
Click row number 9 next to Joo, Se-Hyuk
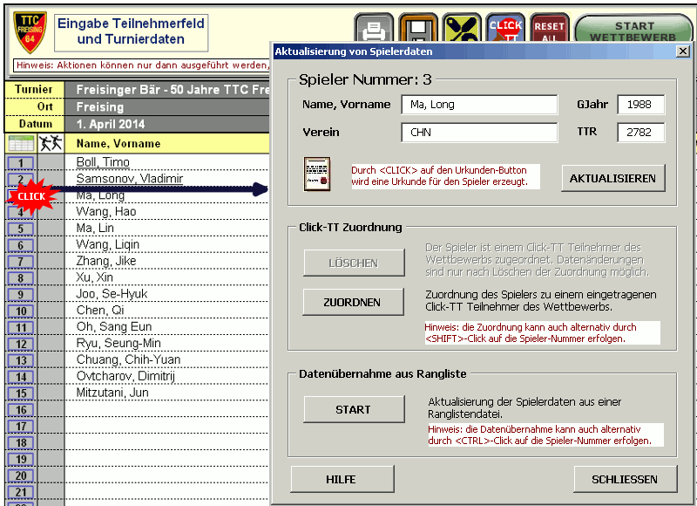(20, 294)
